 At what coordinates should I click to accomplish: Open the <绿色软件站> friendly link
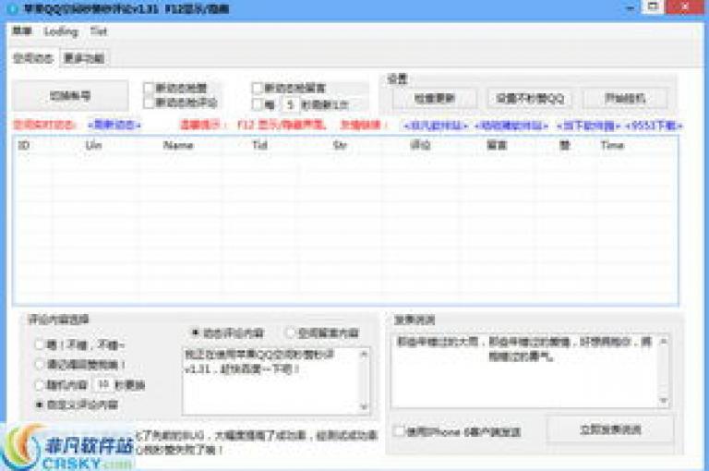pos(511,126)
